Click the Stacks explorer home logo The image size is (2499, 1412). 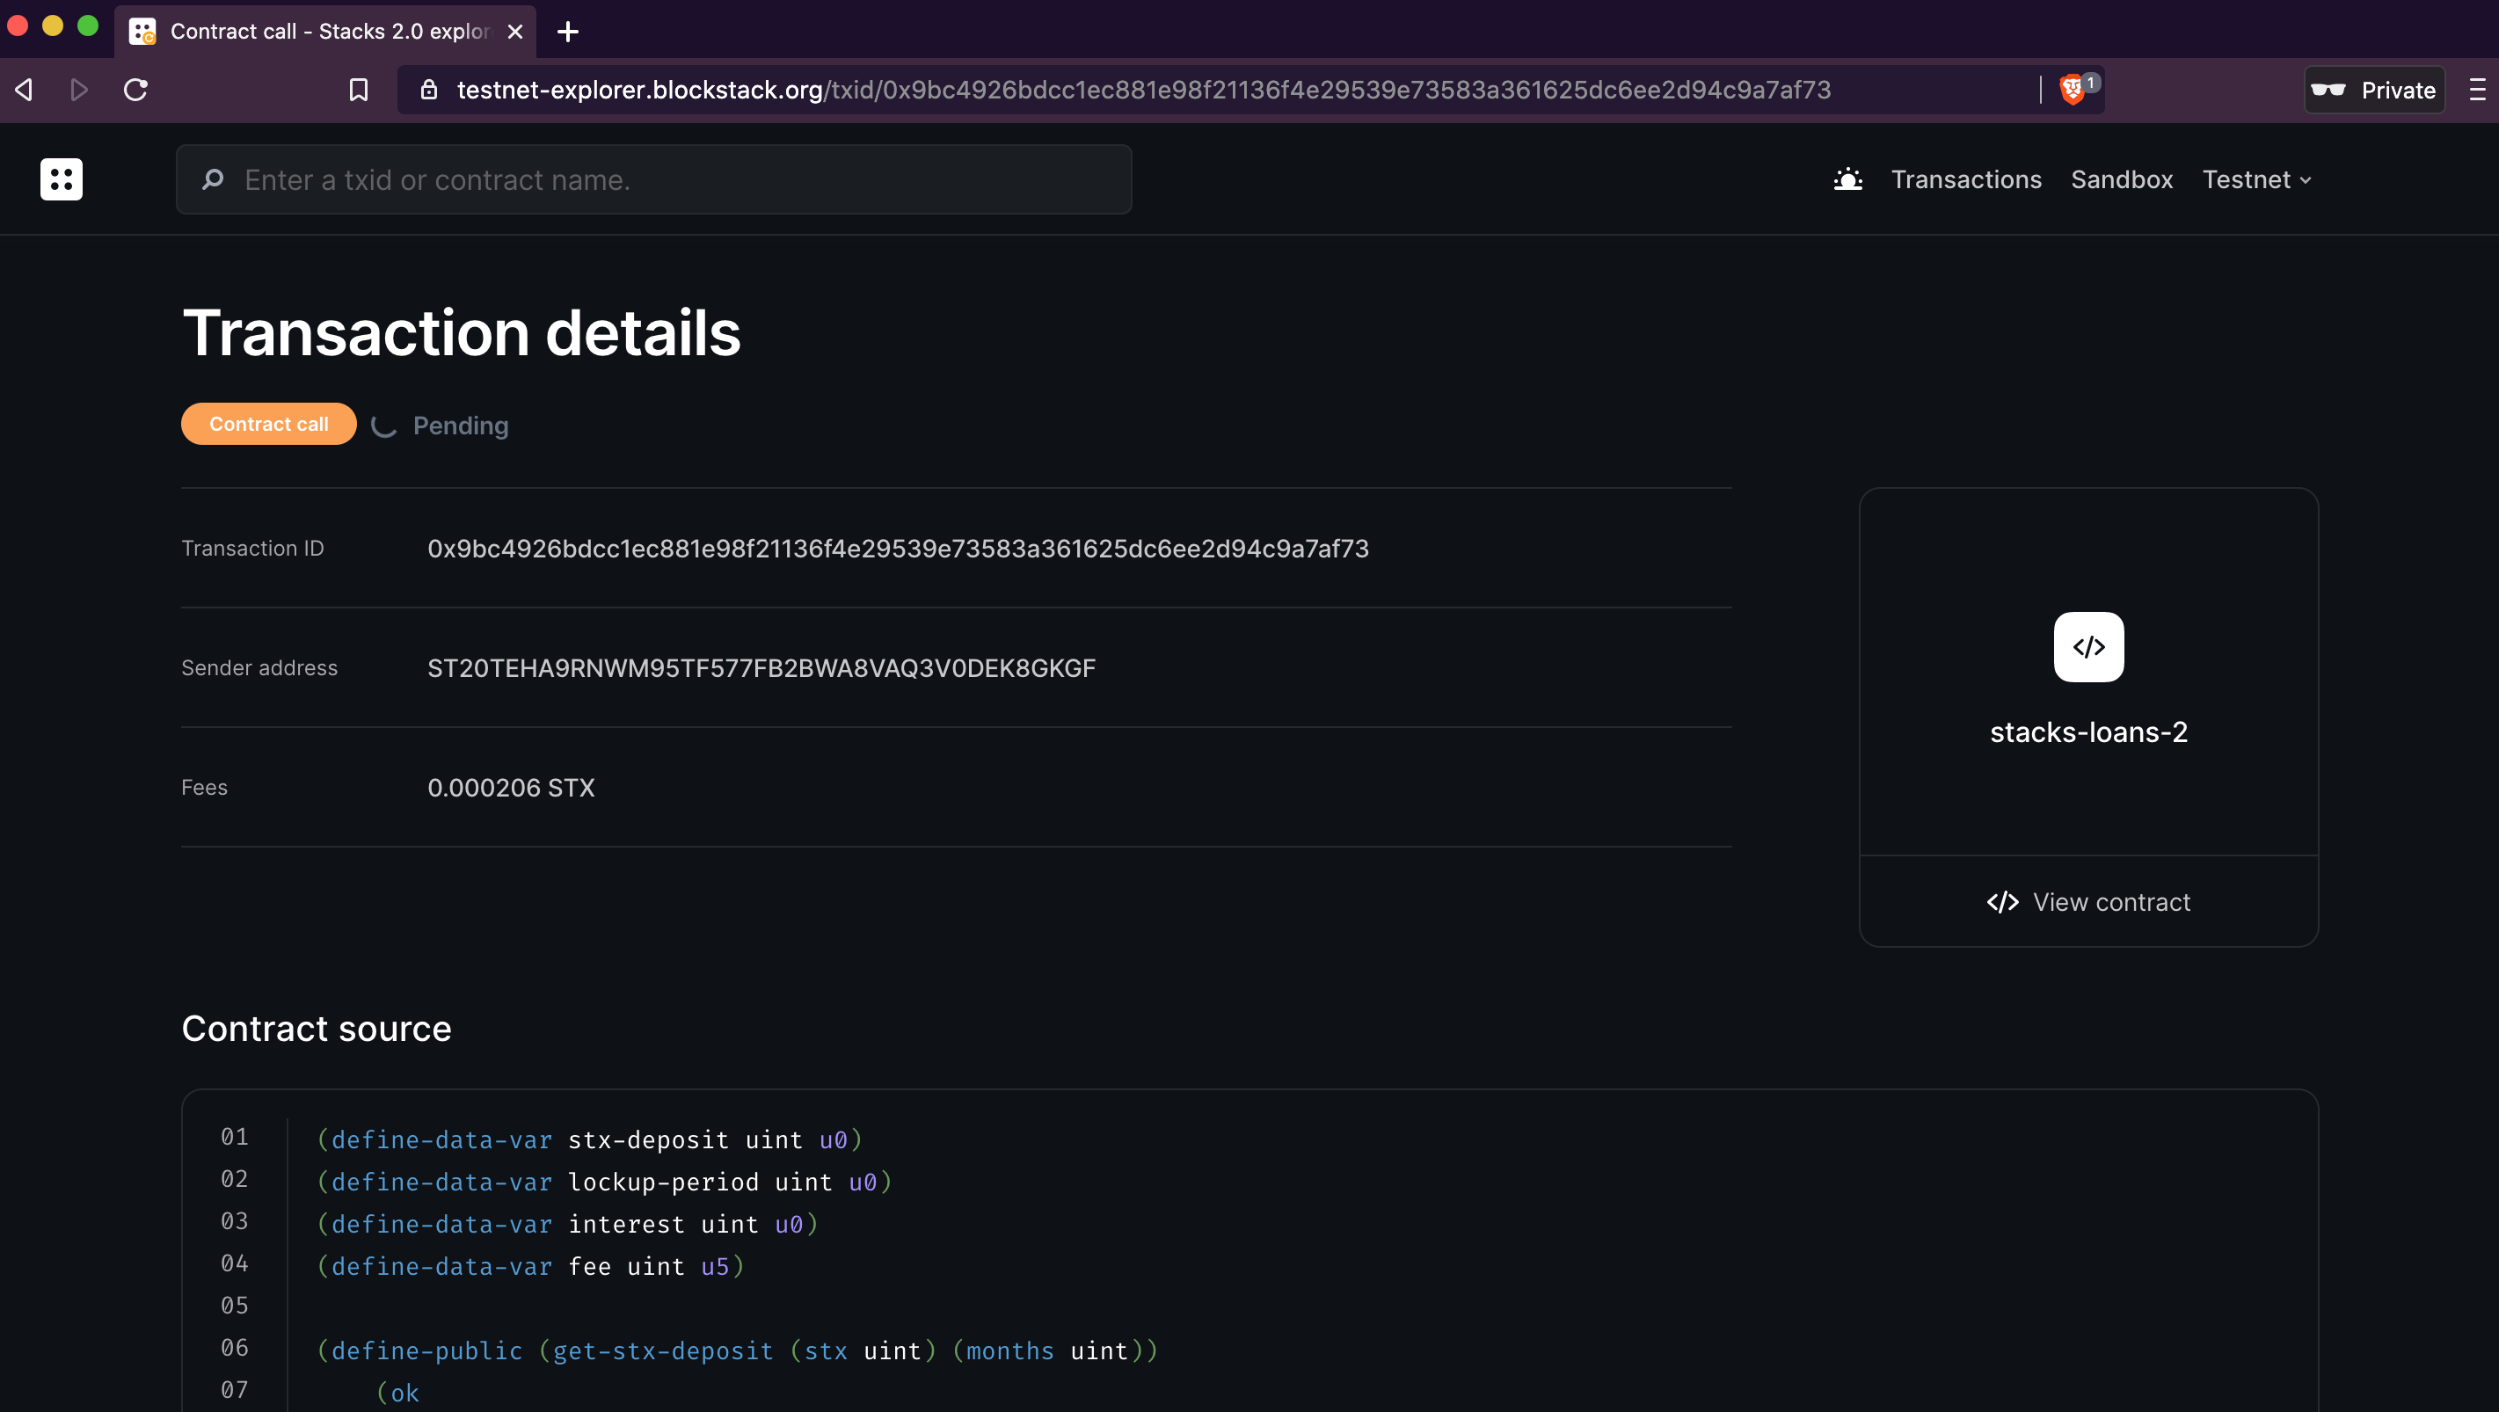coord(62,179)
